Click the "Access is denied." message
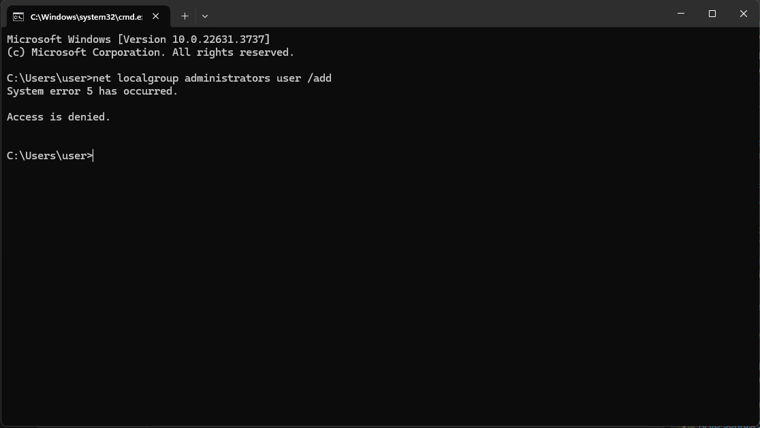760x428 pixels. tap(59, 117)
